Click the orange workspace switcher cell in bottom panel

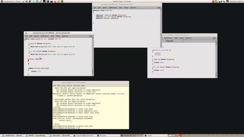[180, 135]
